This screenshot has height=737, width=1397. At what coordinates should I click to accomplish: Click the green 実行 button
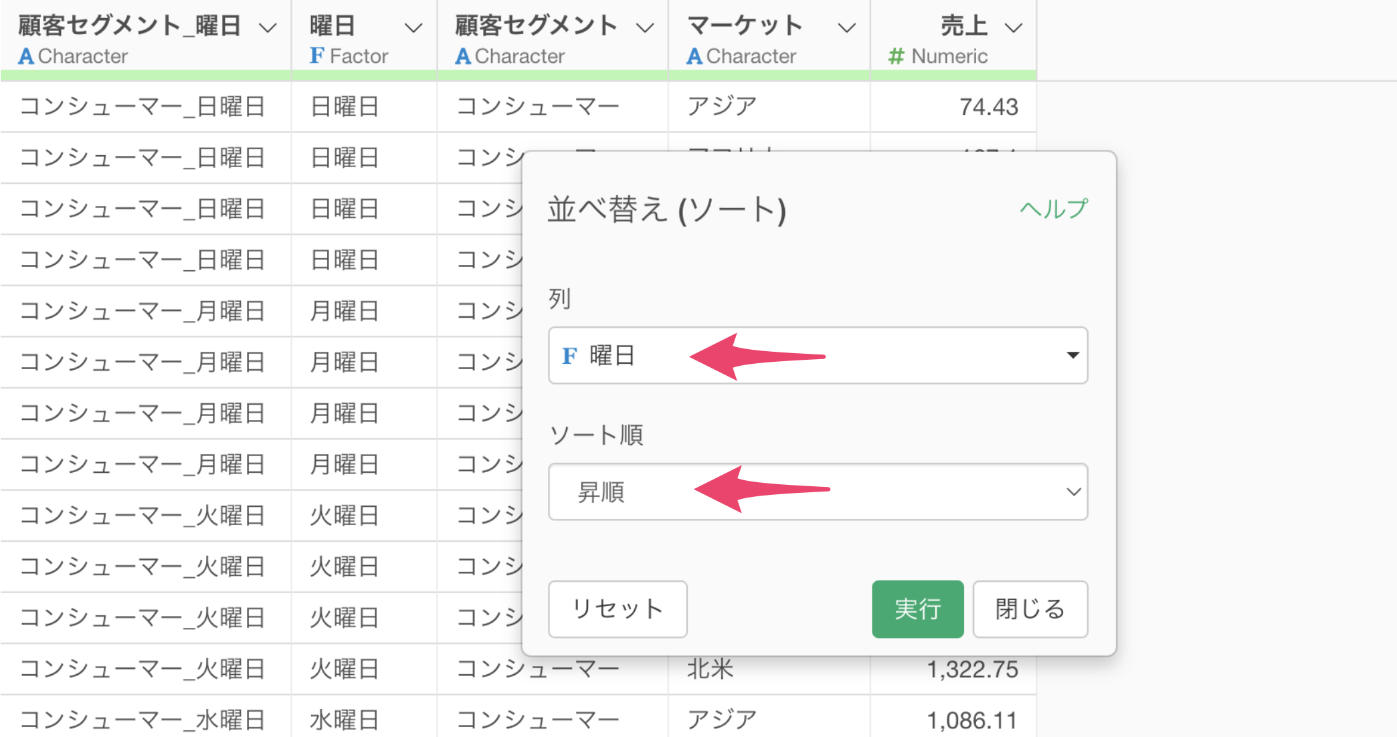click(917, 609)
